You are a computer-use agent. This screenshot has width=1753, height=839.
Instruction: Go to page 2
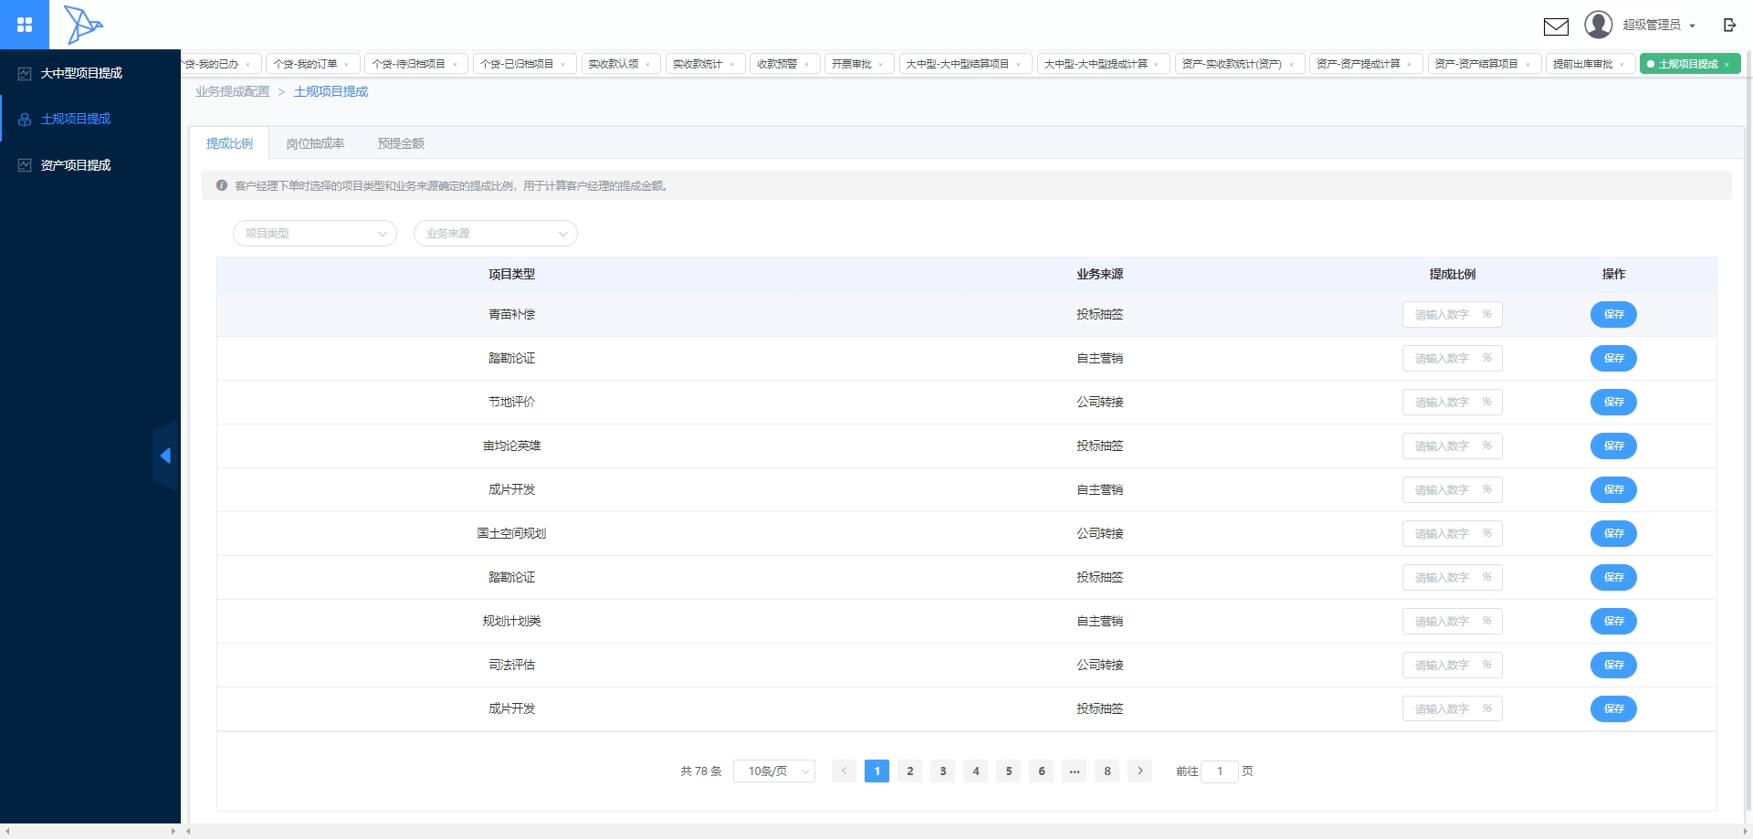click(910, 771)
